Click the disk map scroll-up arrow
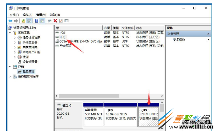 162,102
